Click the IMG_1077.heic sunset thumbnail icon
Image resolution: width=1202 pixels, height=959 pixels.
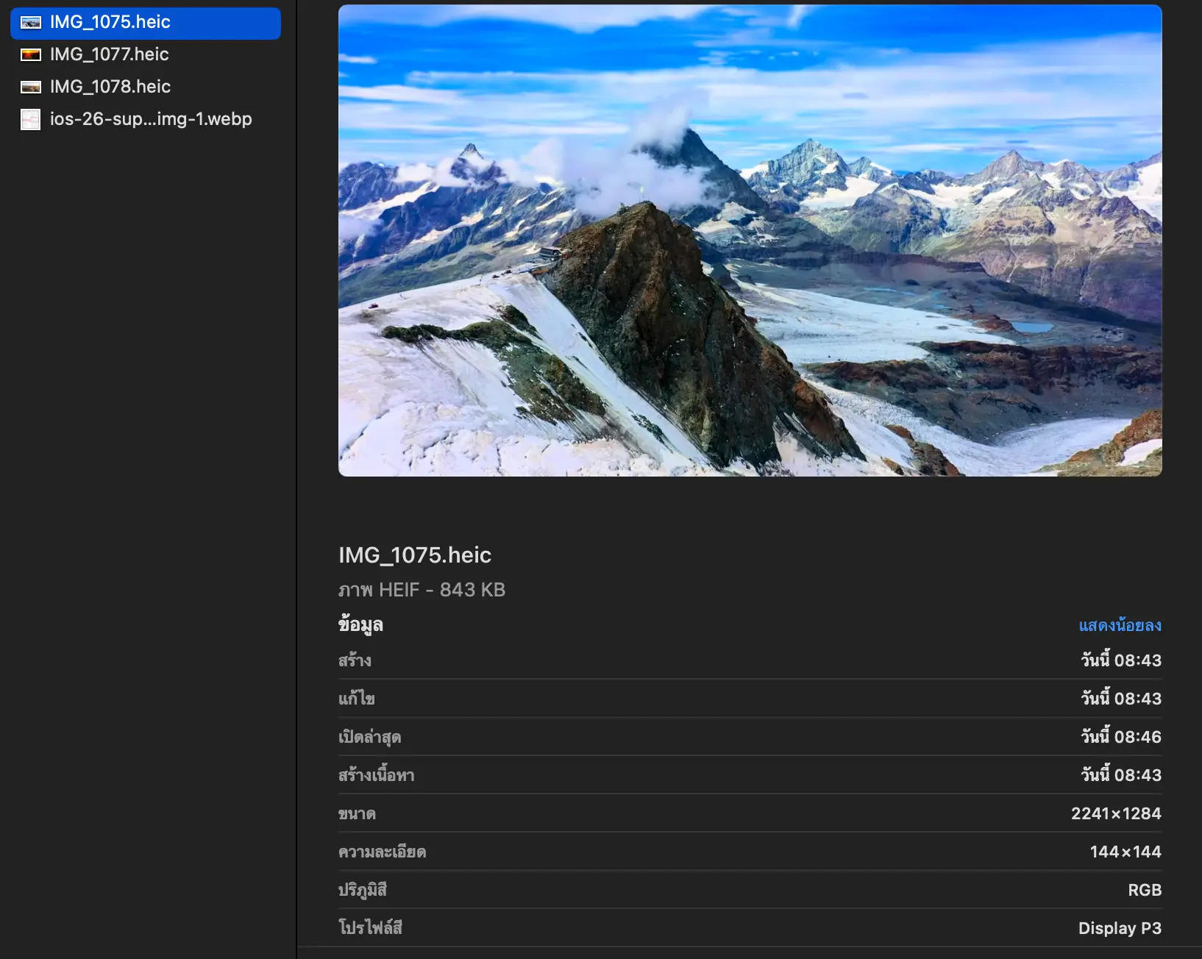click(x=30, y=54)
